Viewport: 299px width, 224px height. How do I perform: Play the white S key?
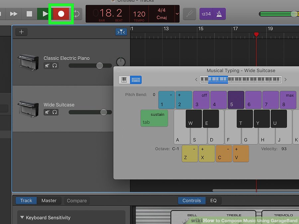(199, 136)
